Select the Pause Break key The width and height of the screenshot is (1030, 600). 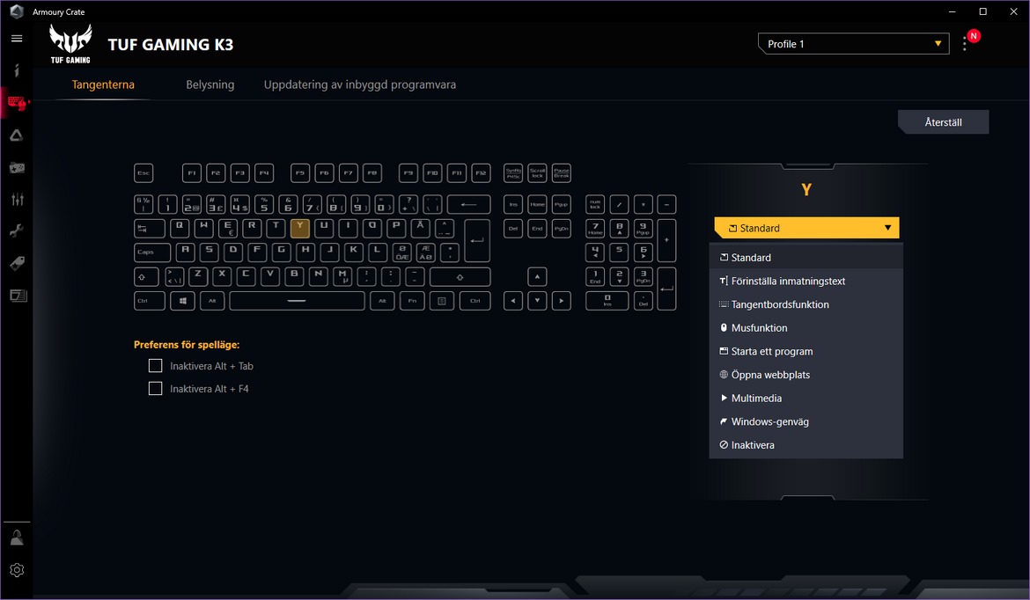point(562,173)
